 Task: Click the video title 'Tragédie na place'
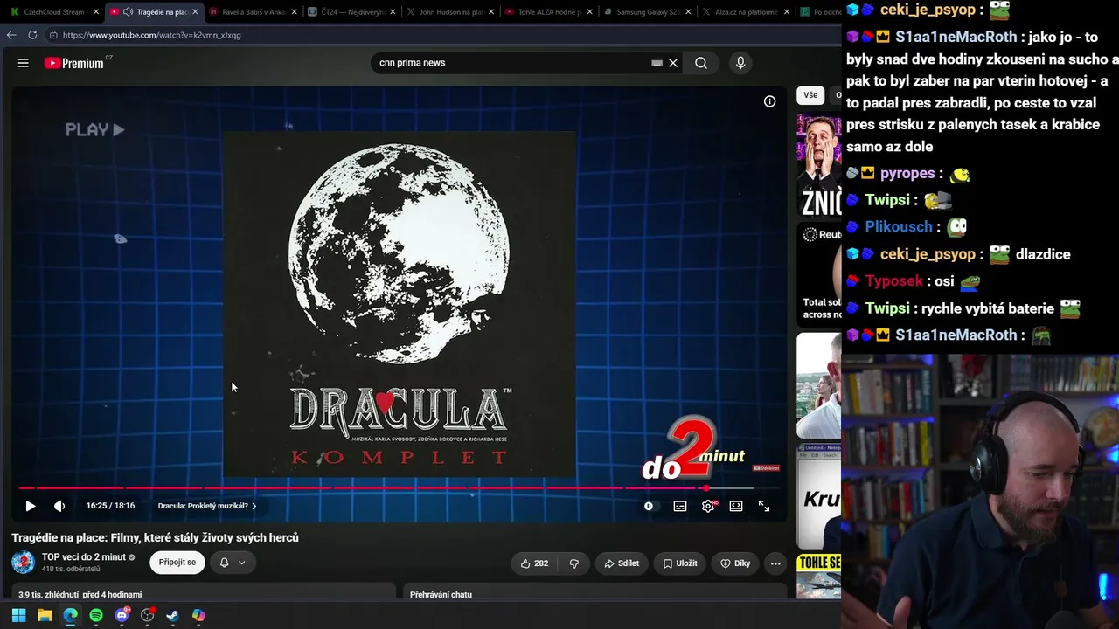[156, 537]
